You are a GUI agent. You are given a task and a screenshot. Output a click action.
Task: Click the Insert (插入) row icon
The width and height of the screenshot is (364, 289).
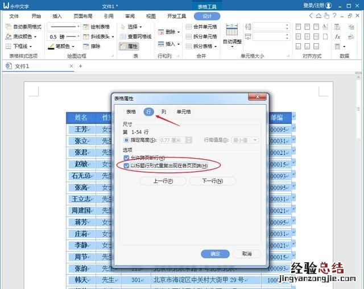pyautogui.click(x=161, y=44)
